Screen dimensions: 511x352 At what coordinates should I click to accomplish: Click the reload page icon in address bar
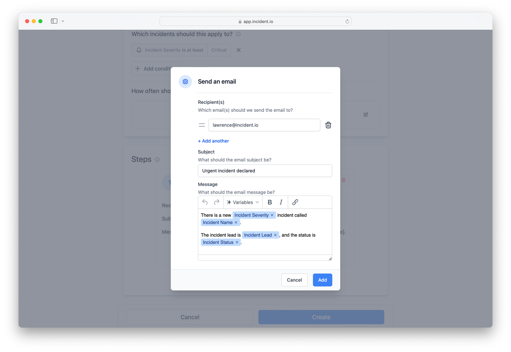tap(347, 21)
